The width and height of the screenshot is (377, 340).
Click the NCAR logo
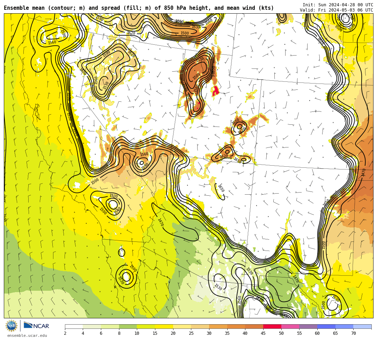point(36,326)
